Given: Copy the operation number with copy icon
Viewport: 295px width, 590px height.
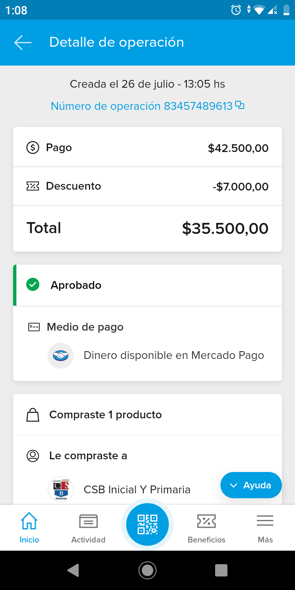Looking at the screenshot, I should point(240,106).
